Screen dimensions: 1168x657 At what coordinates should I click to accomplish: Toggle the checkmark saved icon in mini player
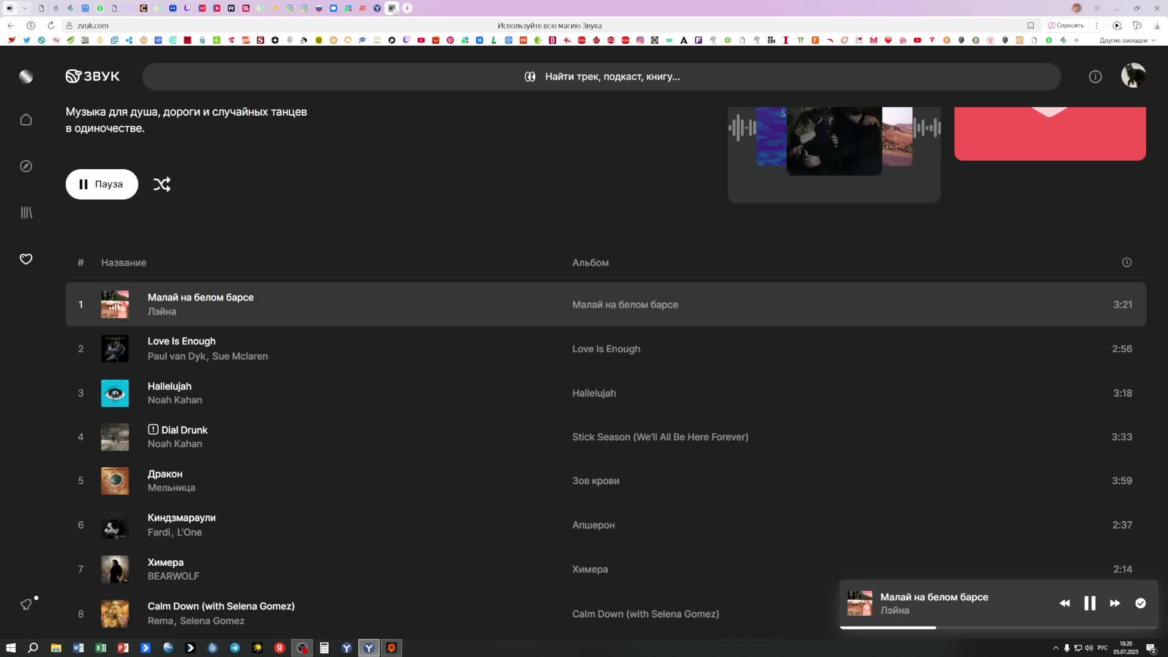pyautogui.click(x=1141, y=603)
